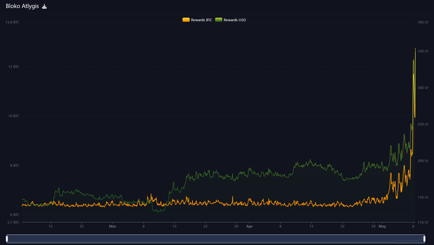Toggle the Rewards BTC legend series
Viewport: 434px width, 245px height.
click(201, 20)
